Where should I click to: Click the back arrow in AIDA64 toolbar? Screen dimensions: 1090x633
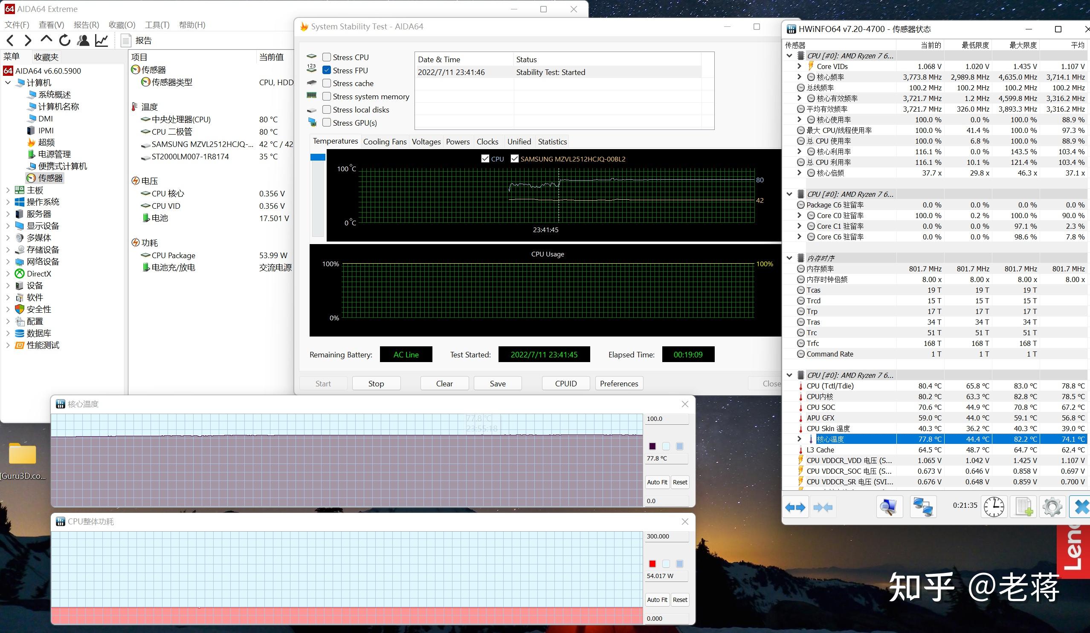click(11, 40)
